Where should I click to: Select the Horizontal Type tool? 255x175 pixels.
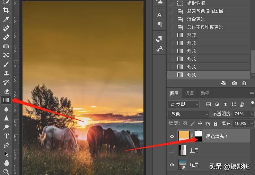pos(6,136)
